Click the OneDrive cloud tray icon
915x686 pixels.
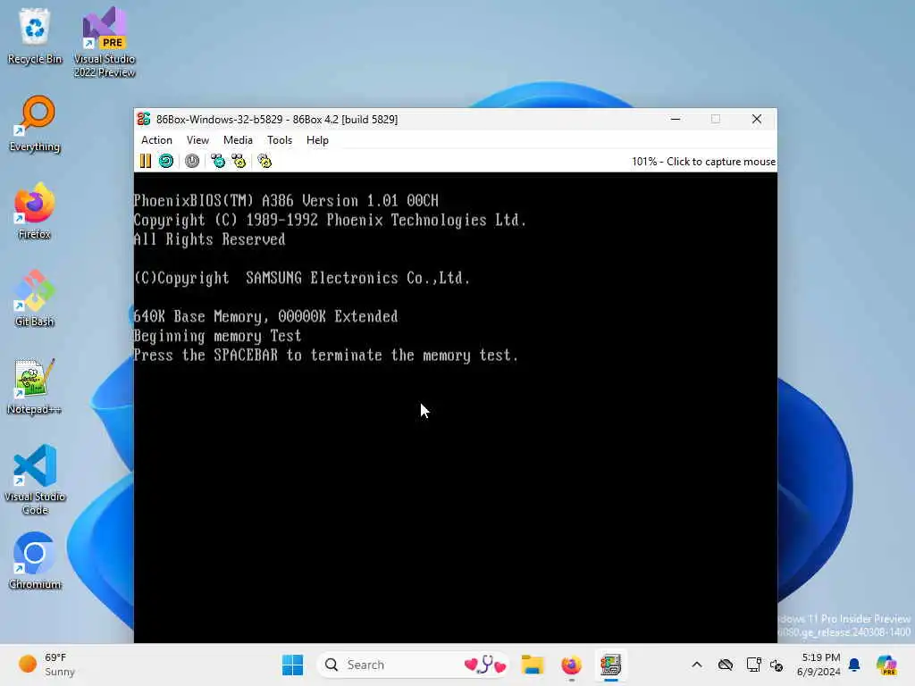[x=726, y=665]
